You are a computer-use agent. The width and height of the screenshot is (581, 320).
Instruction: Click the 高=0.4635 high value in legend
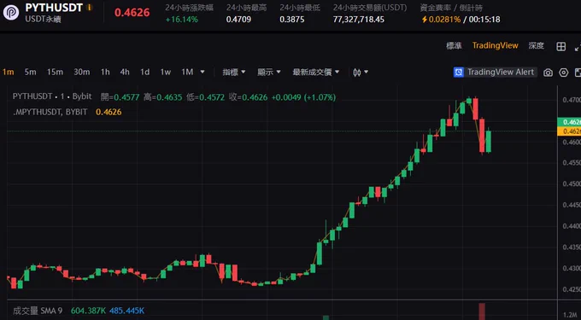point(162,97)
